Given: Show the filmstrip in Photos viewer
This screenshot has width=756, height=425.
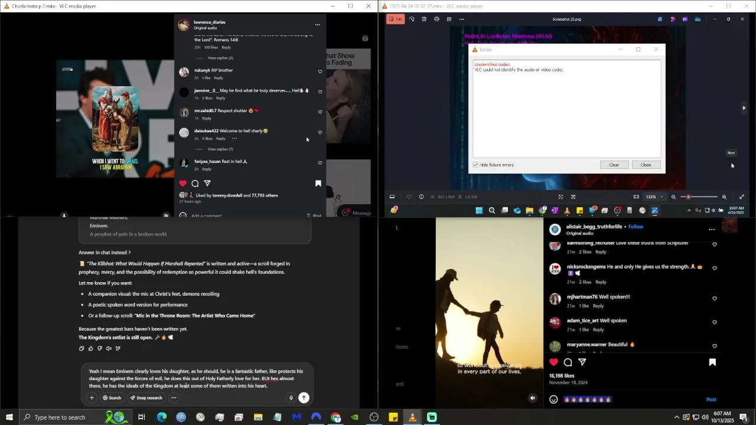Looking at the screenshot, I should coord(392,197).
